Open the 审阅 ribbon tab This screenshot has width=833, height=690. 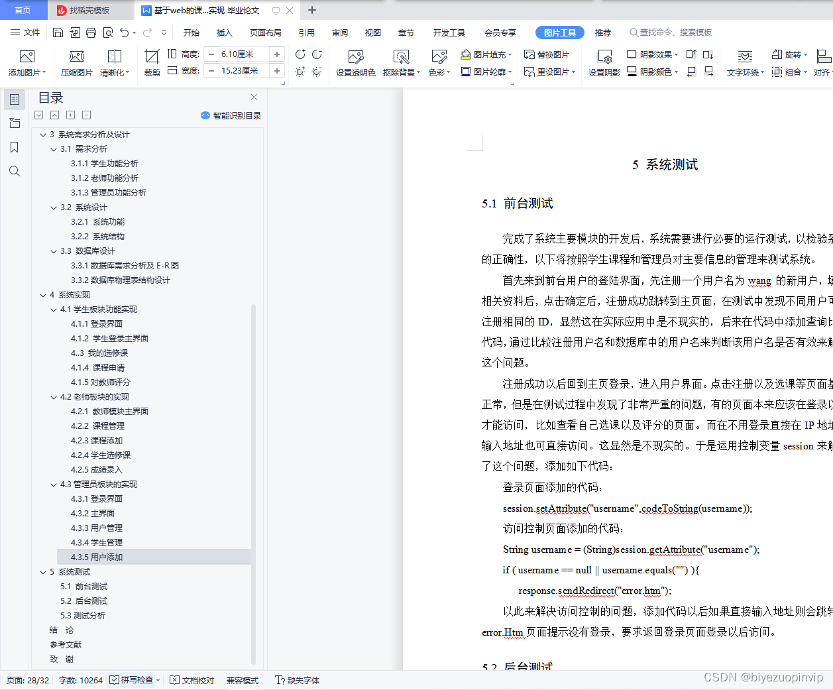339,32
